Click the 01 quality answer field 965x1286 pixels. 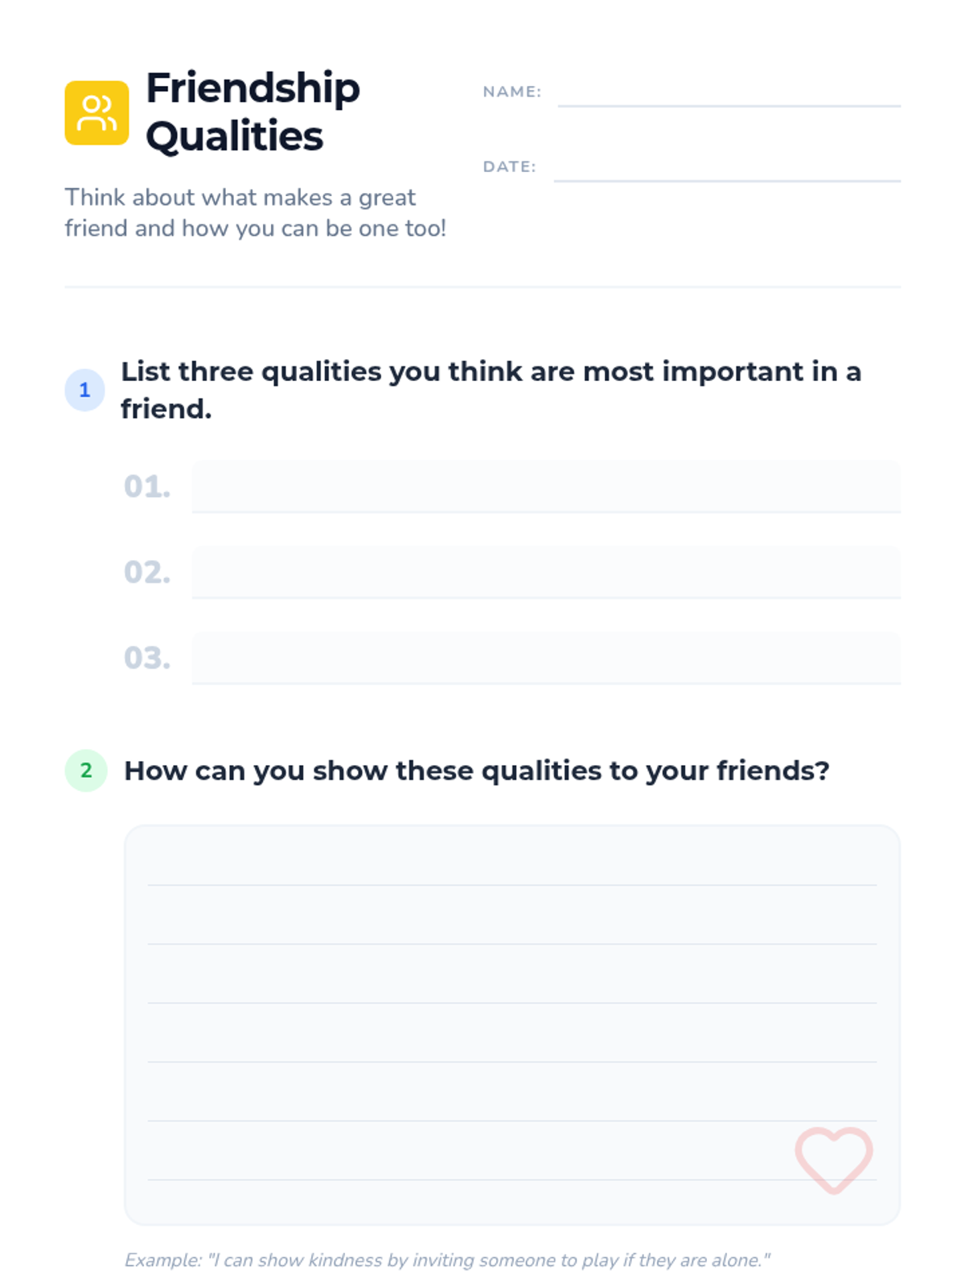(546, 487)
